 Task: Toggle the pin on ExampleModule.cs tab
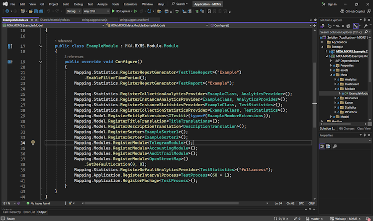32,20
